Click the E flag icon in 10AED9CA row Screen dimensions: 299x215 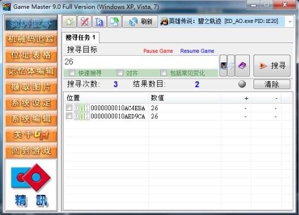click(x=76, y=116)
